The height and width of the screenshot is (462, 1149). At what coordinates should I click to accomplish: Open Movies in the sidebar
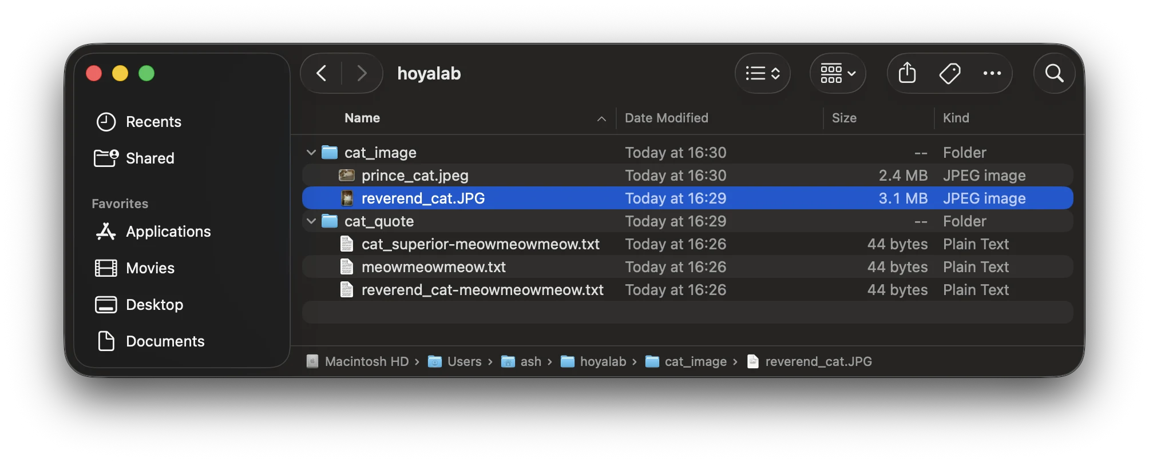135,268
